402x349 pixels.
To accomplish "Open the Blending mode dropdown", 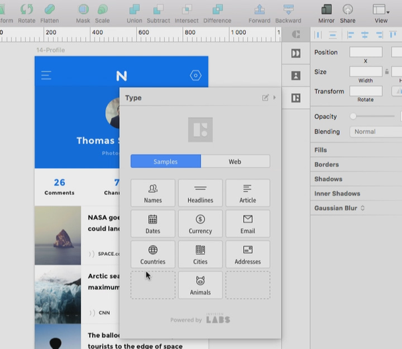I will [x=375, y=132].
